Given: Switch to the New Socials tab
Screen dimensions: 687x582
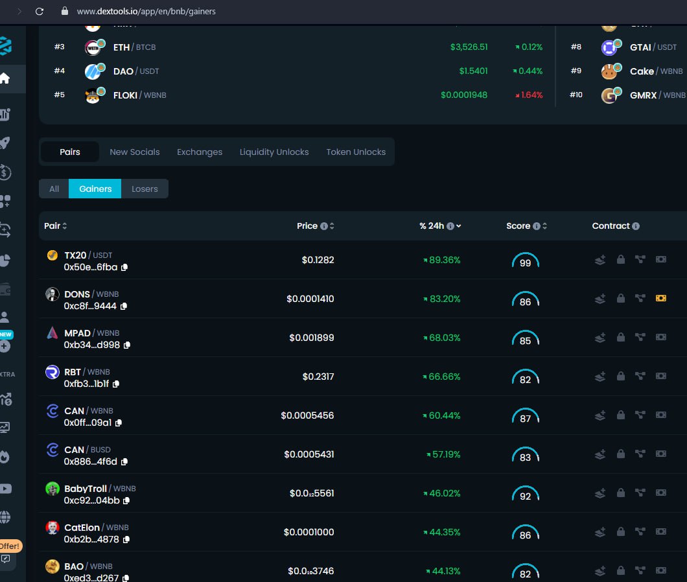Looking at the screenshot, I should 135,152.
